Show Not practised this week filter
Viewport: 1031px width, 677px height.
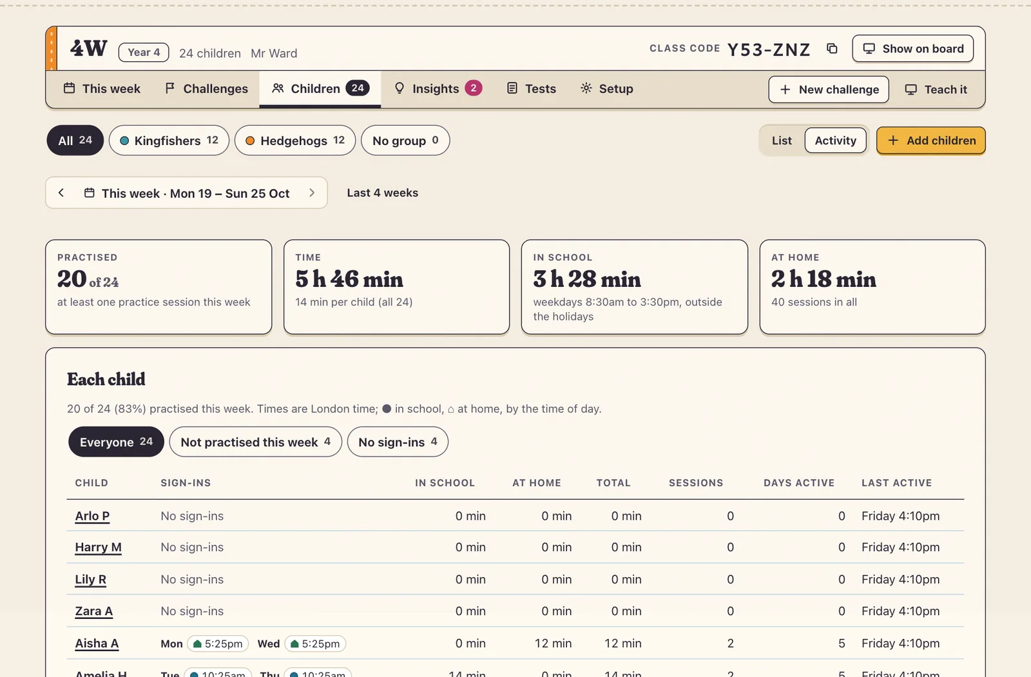[255, 442]
